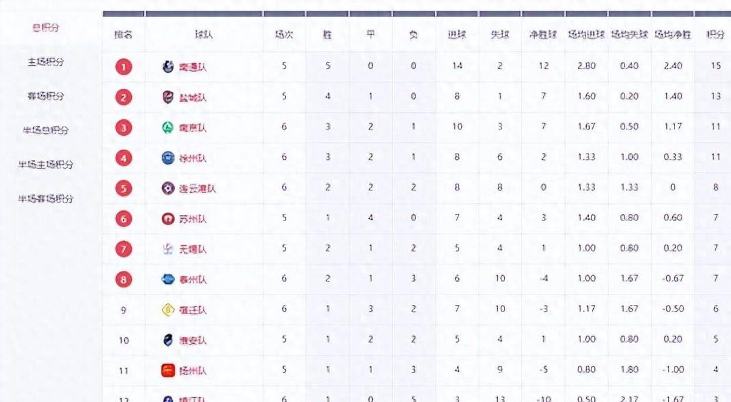Viewport: 731px width, 402px height.
Task: Click the 徐州队 team logo icon
Action: point(168,158)
